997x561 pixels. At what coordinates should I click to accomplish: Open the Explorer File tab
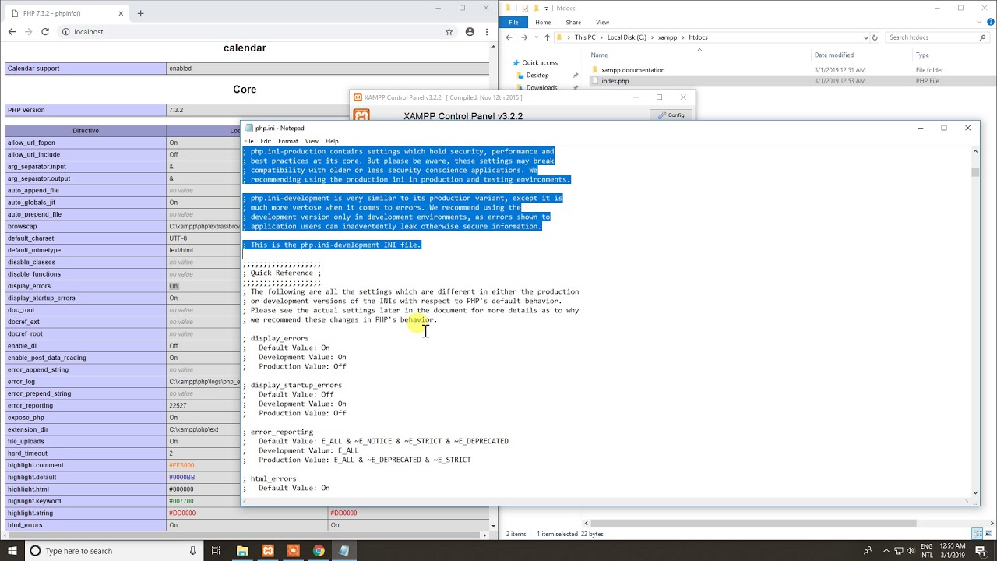point(513,23)
